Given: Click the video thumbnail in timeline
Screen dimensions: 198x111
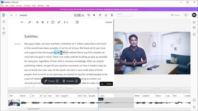Looking at the screenshot, I should pyautogui.click(x=14, y=103).
